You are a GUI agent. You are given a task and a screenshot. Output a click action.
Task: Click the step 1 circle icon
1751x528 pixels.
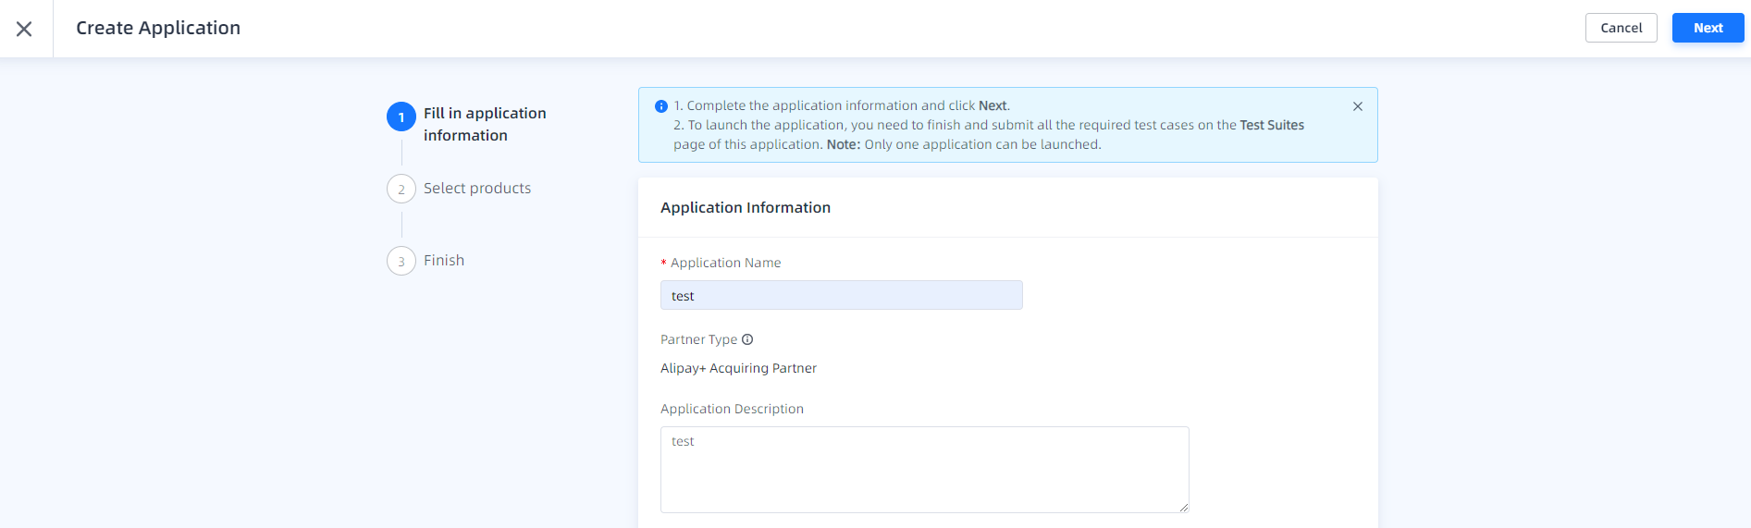point(401,117)
